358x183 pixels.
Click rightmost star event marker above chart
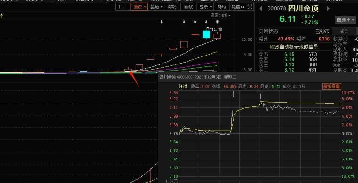coord(217,22)
